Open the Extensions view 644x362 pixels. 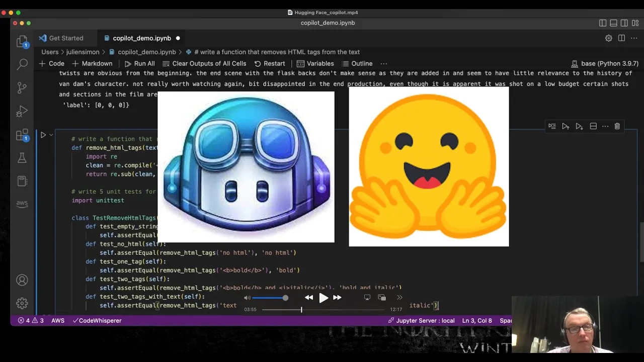[x=22, y=135]
